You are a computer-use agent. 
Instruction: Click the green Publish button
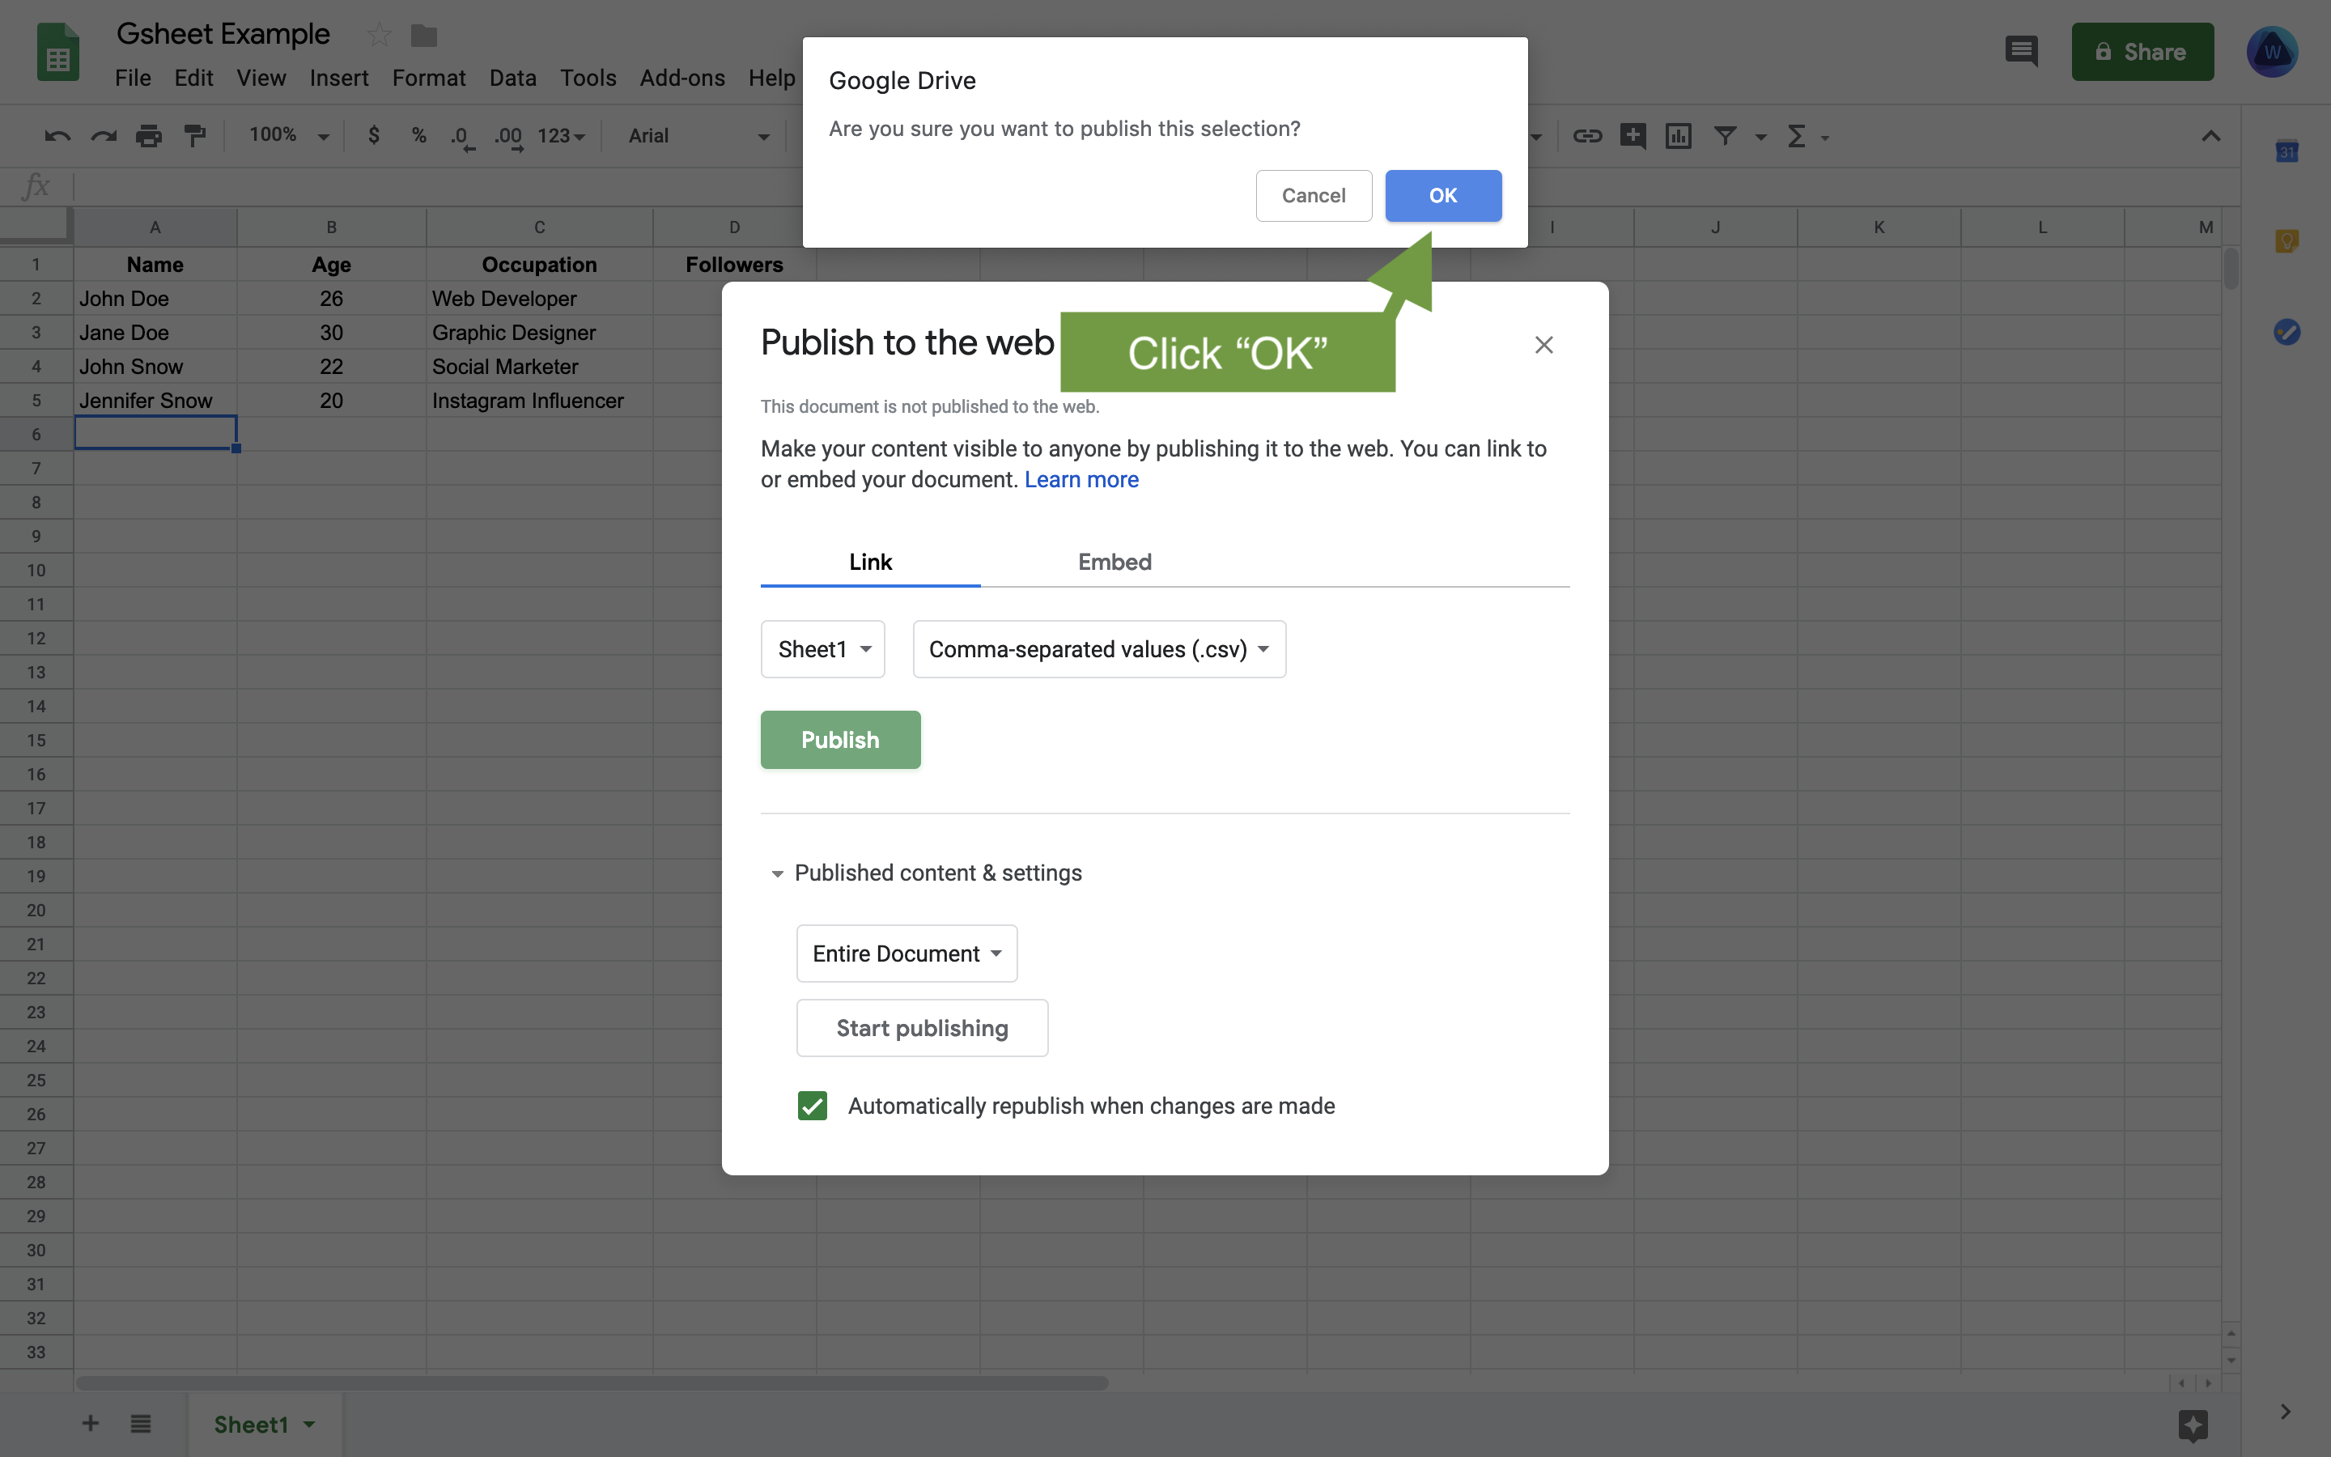pyautogui.click(x=840, y=740)
